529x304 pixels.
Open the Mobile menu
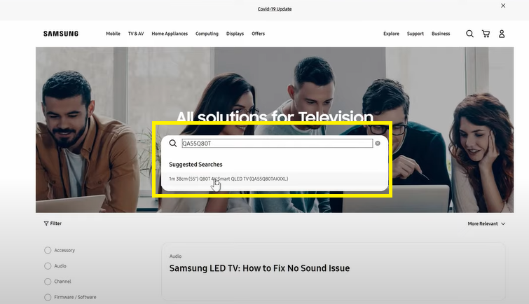pyautogui.click(x=113, y=34)
